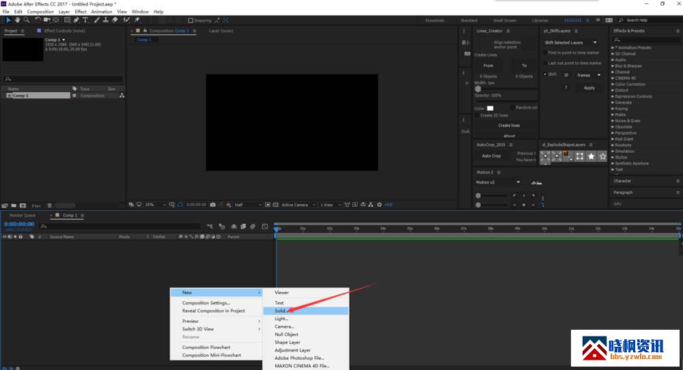Switch to the Render Queue tab
683x370 pixels.
[x=23, y=216]
